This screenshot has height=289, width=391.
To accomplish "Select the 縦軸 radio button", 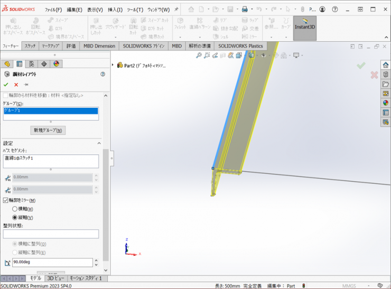I will tap(15, 217).
